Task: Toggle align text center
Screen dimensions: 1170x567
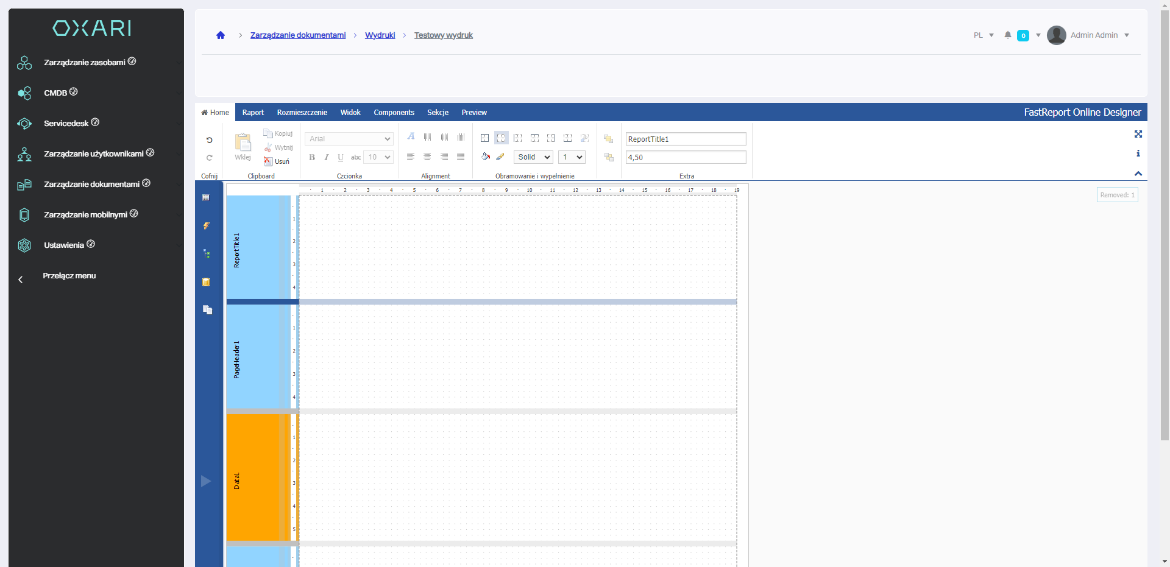Action: pos(427,157)
